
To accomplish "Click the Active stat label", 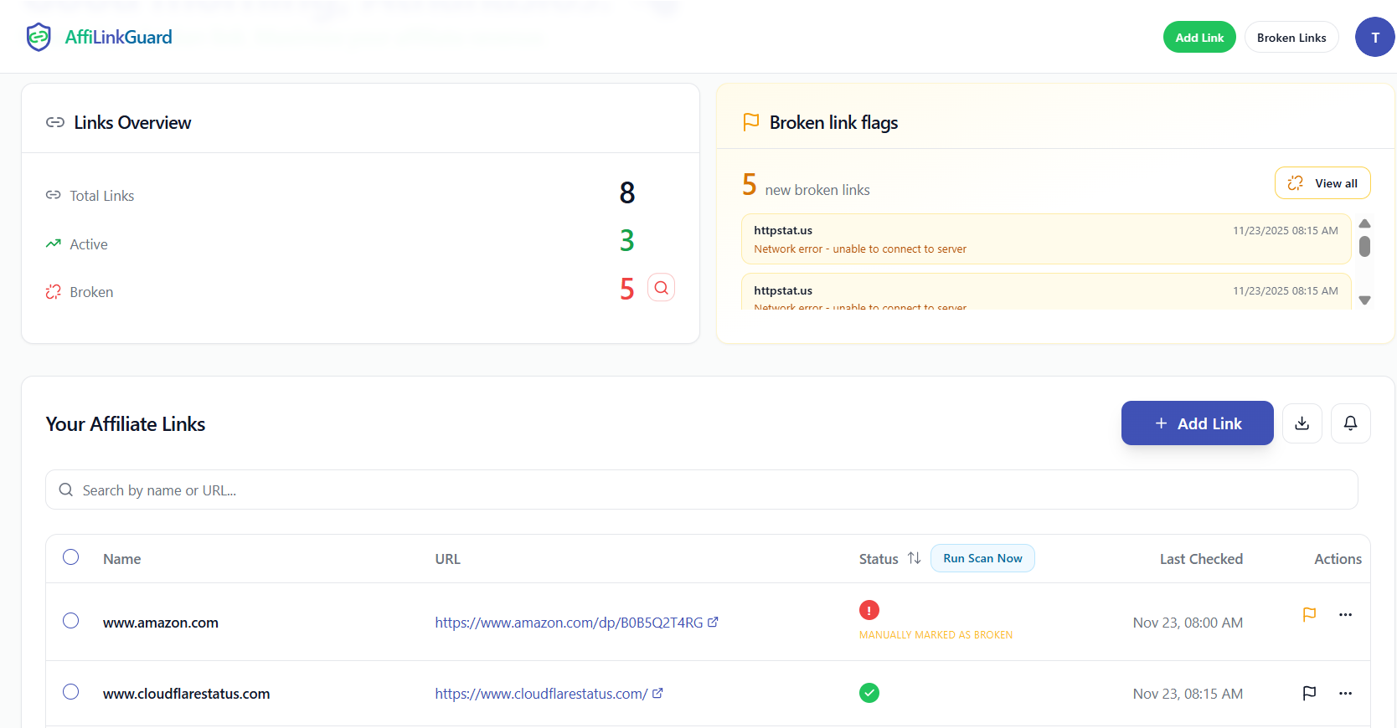I will coord(89,244).
